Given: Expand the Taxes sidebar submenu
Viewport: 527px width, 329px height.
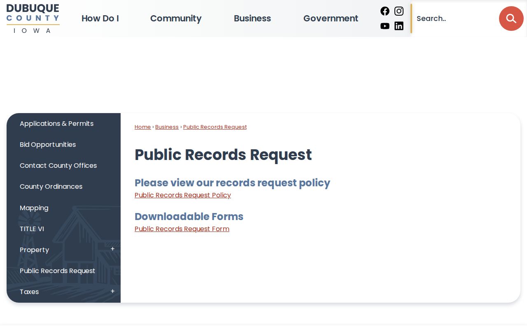Looking at the screenshot, I should 112,292.
